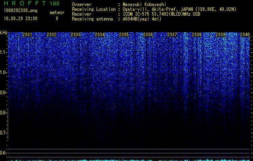Click the 0.9 kHz frequency label
Screen dimensions: 253x161
coord(3,93)
